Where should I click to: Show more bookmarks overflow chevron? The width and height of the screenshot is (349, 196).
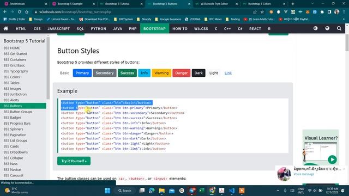click(344, 20)
